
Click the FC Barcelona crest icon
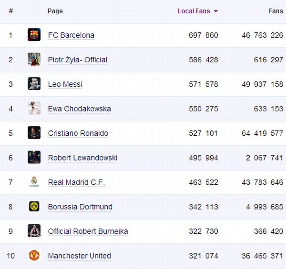[x=34, y=35]
